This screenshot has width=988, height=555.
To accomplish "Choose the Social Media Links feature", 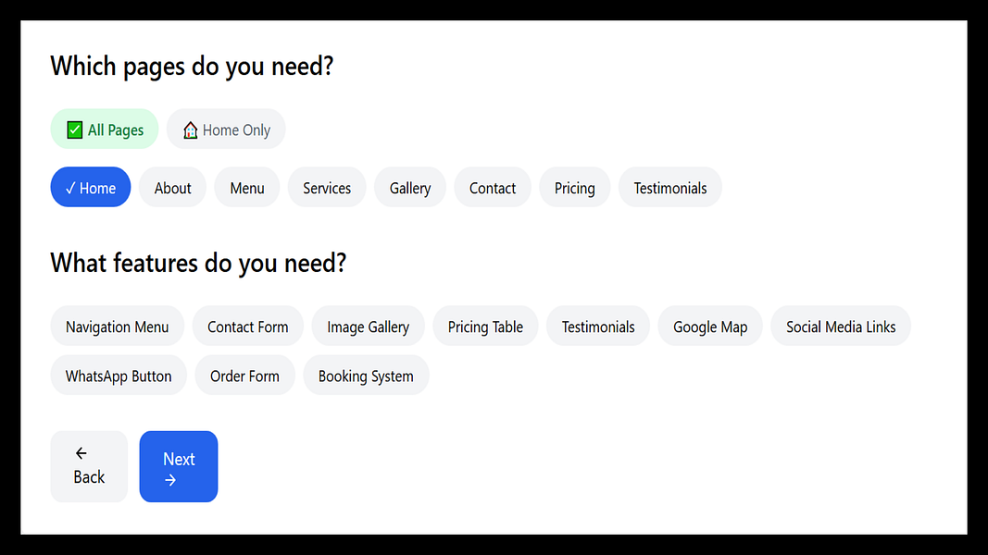I will 841,326.
